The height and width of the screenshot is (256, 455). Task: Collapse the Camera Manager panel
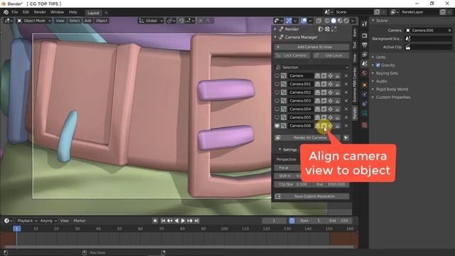tap(275, 37)
